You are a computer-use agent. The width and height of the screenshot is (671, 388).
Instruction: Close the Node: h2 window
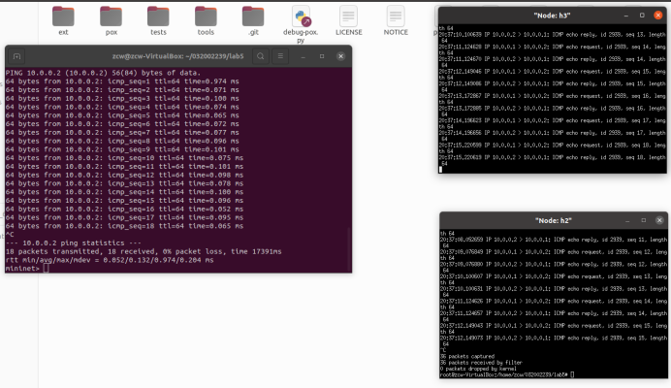click(x=659, y=220)
